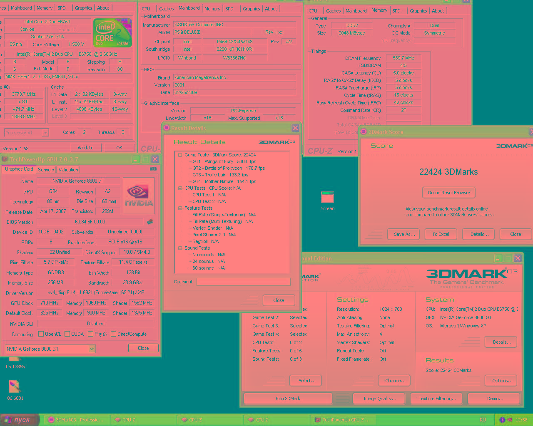Open Graphics tab in the Memory CPU-Z window

(418, 11)
